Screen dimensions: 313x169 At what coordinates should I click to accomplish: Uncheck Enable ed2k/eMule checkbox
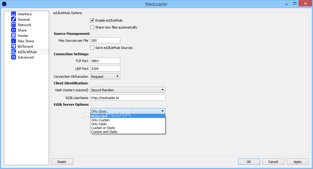click(x=92, y=20)
